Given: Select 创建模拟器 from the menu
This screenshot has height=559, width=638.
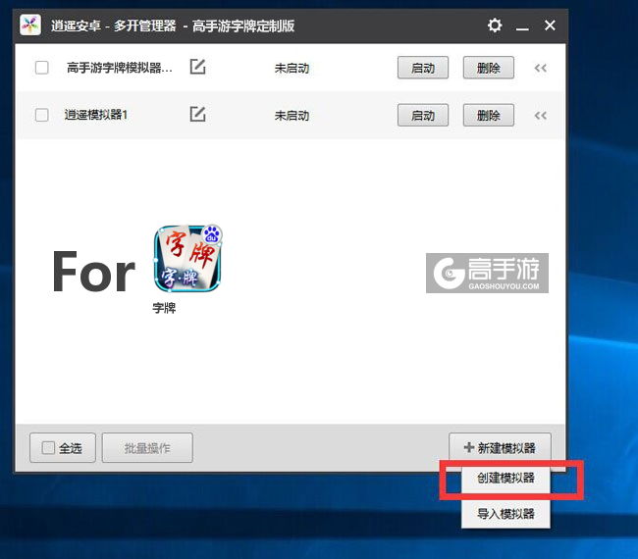Looking at the screenshot, I should (x=505, y=481).
